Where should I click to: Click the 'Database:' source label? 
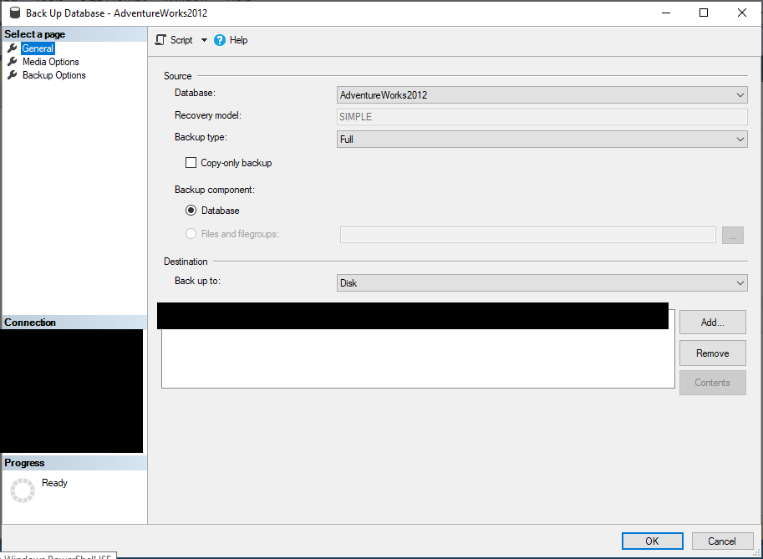pyautogui.click(x=195, y=93)
